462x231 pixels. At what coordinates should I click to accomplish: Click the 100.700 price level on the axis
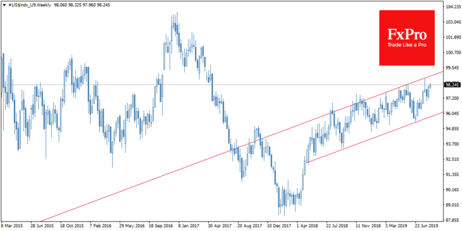point(453,53)
